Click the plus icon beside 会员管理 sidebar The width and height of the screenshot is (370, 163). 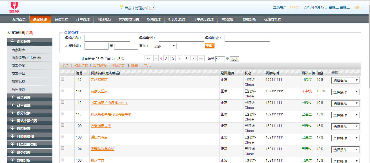[12, 97]
